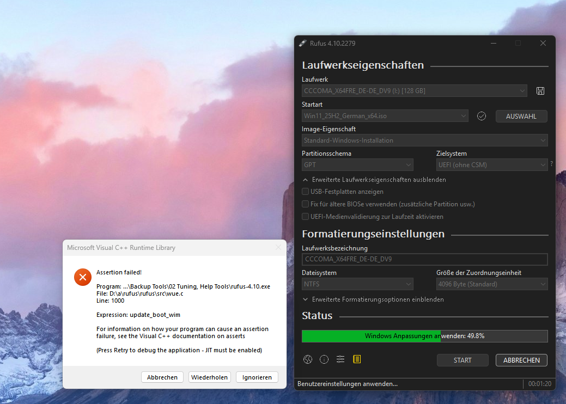Click the Press Retry to debug hint text

(179, 350)
